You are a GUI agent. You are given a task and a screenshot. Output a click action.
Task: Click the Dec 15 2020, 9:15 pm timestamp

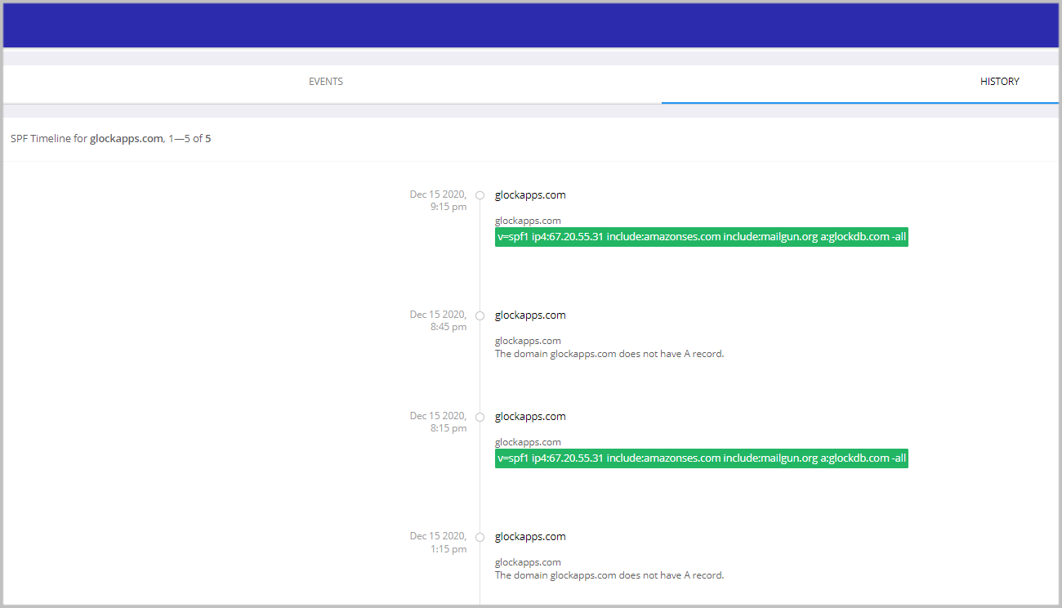tap(439, 200)
